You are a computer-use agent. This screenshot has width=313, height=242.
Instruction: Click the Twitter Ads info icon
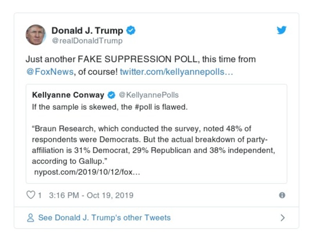pyautogui.click(x=282, y=195)
